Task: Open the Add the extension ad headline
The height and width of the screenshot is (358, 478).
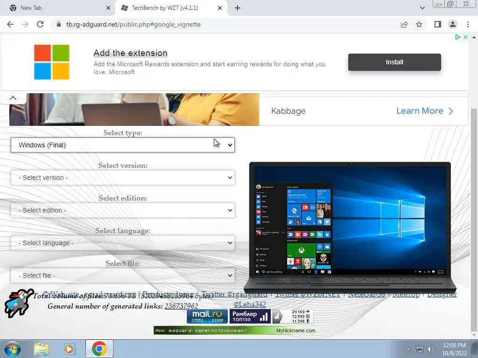Action: pos(131,53)
